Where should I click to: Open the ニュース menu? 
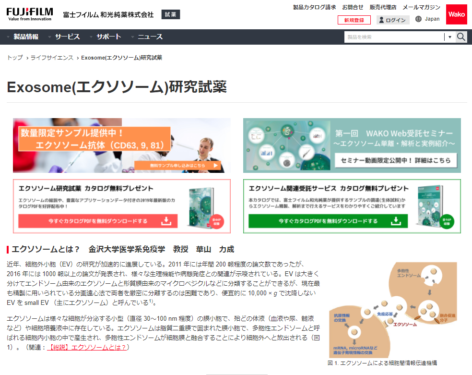150,37
